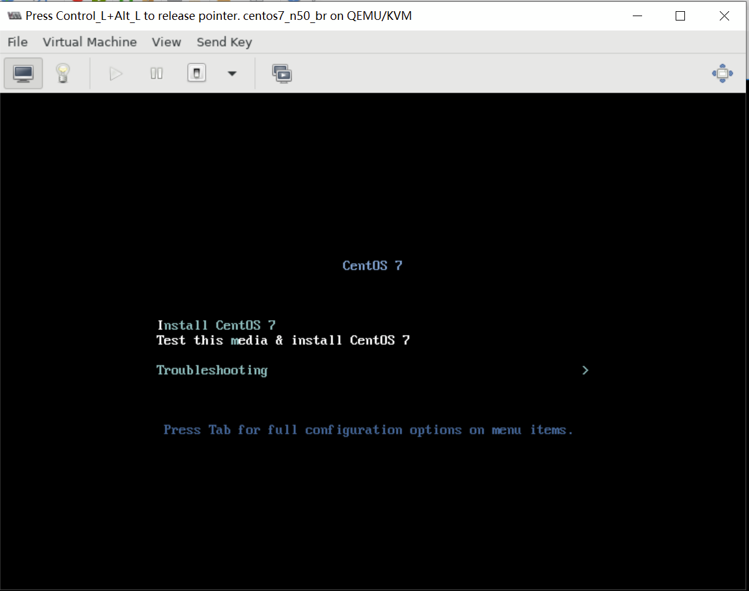Click the Press Tab configuration hint text
Viewport: 749px width, 591px height.
(368, 430)
